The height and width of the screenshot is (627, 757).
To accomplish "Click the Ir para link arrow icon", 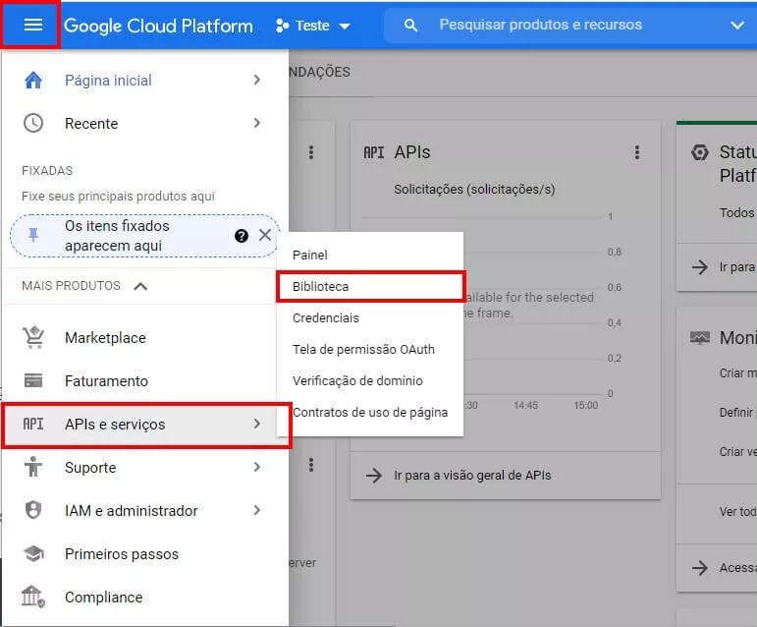I will (x=699, y=266).
